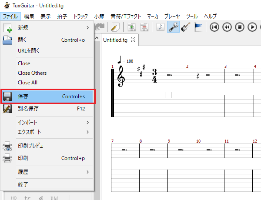
Task: Expand the エクスポート submenu arrow
Action: click(88, 132)
